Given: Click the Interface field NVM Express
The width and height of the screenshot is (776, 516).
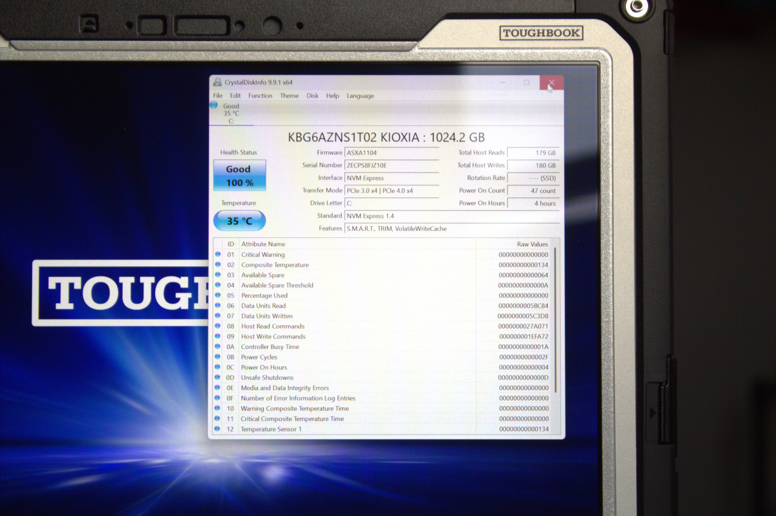Looking at the screenshot, I should click(x=392, y=178).
